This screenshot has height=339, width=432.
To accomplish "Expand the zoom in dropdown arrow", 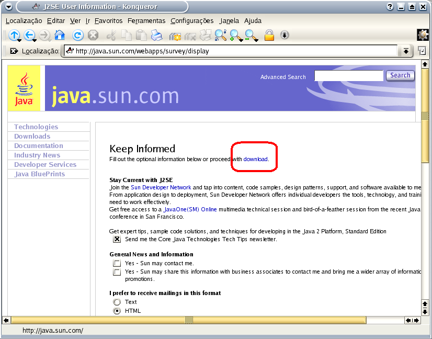I will (x=241, y=40).
